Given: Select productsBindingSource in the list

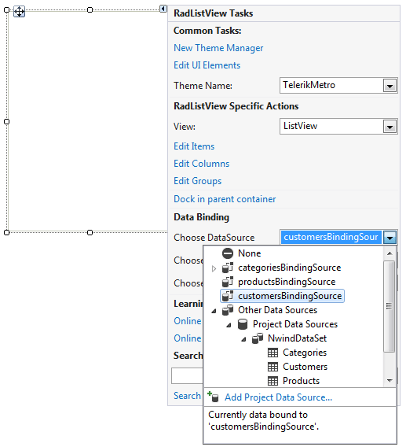Looking at the screenshot, I should click(287, 282).
